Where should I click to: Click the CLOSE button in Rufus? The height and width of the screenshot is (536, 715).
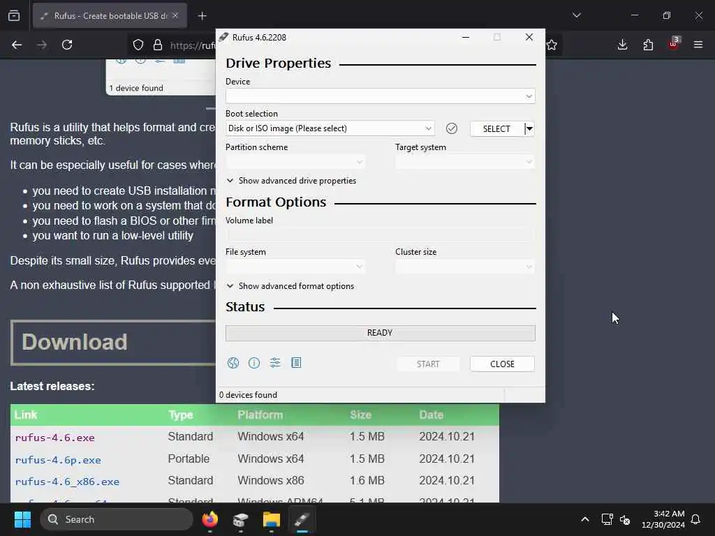(x=502, y=364)
